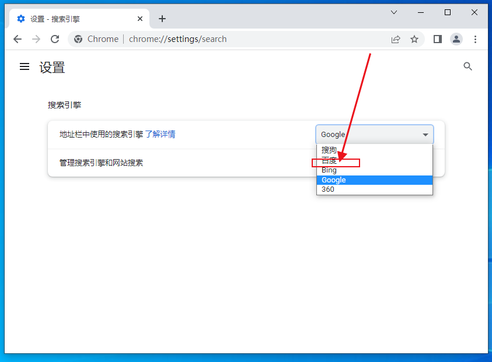Viewport: 492px width, 362px height.
Task: Click the 搜索引擎 section heading
Action: [64, 105]
